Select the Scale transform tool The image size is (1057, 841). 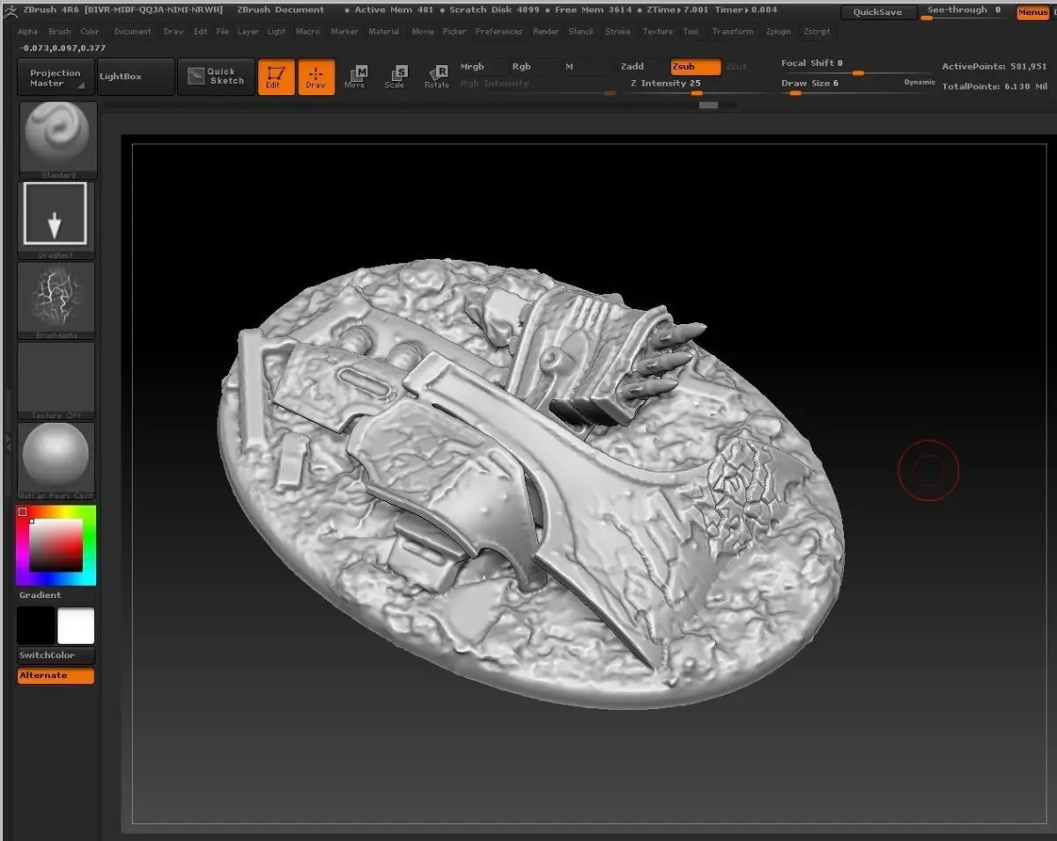396,77
